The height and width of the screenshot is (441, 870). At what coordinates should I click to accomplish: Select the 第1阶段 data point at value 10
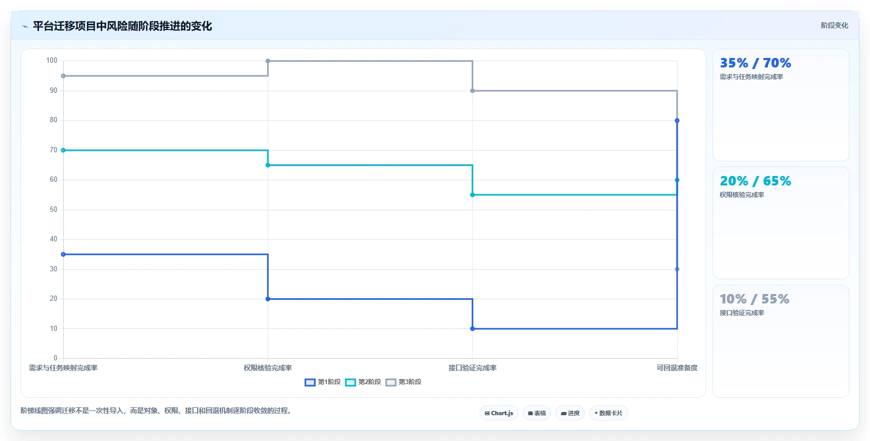(472, 329)
